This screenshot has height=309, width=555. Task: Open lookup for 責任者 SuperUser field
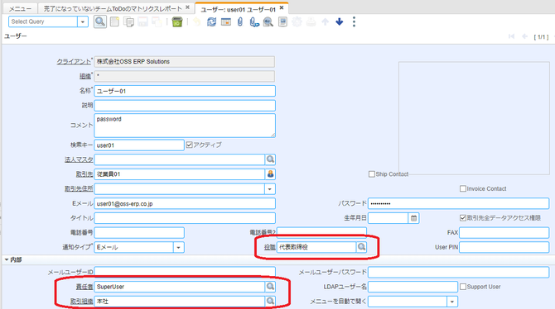(270, 287)
